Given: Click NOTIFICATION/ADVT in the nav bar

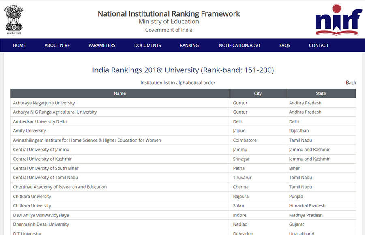Looking at the screenshot, I should 240,45.
